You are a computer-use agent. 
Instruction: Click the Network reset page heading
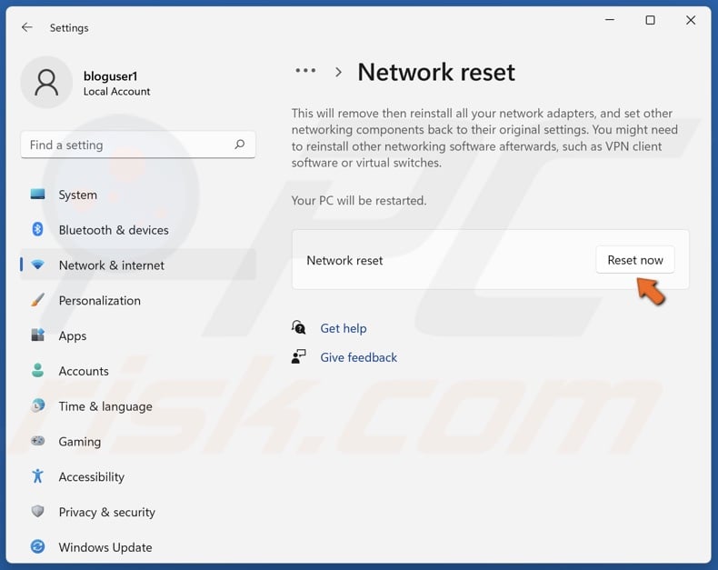(x=436, y=73)
